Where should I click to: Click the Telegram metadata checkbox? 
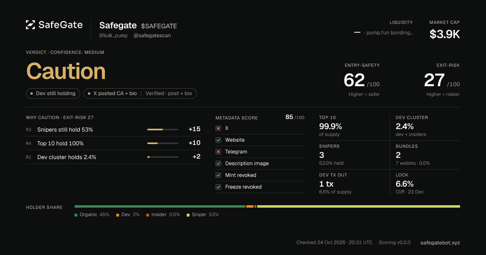tap(218, 151)
